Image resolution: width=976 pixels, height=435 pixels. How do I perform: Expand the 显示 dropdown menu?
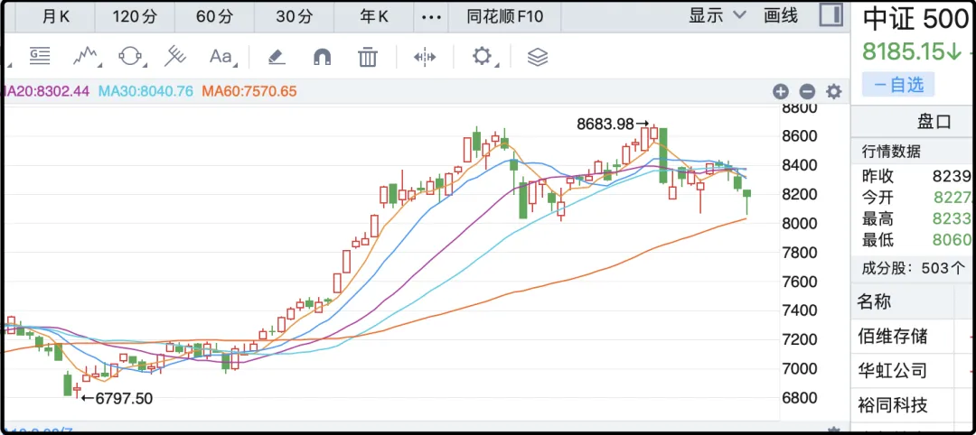tap(718, 15)
